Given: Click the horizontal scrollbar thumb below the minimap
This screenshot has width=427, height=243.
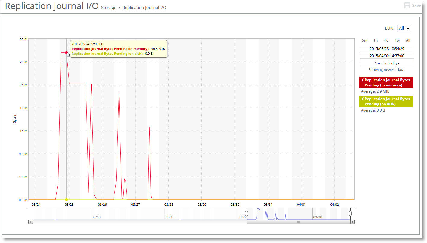Looking at the screenshot, I should pyautogui.click(x=298, y=222).
